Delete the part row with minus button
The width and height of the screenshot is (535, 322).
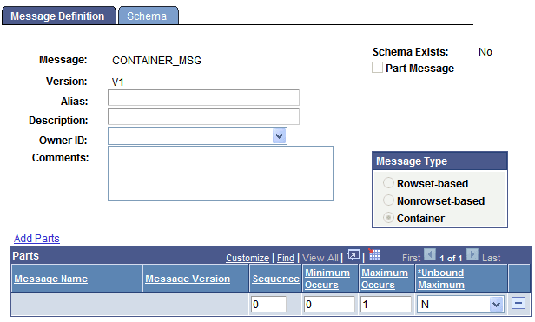click(518, 303)
